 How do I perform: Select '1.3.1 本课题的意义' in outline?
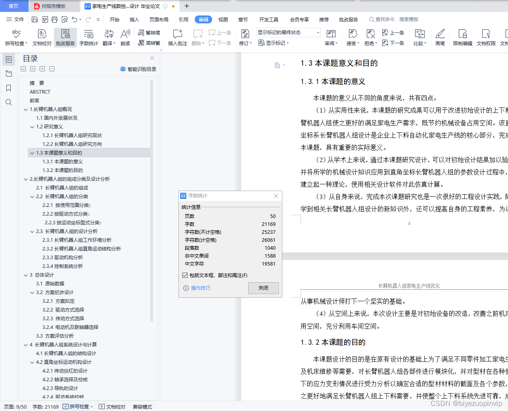click(63, 162)
